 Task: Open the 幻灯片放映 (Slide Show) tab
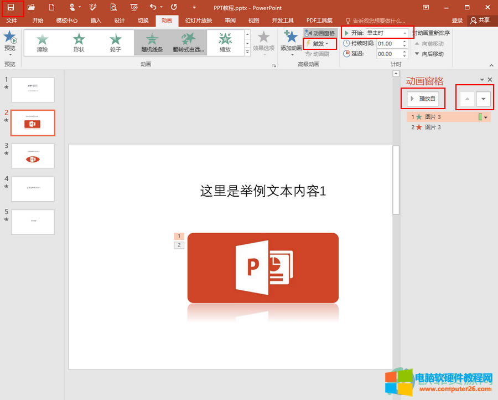[198, 20]
